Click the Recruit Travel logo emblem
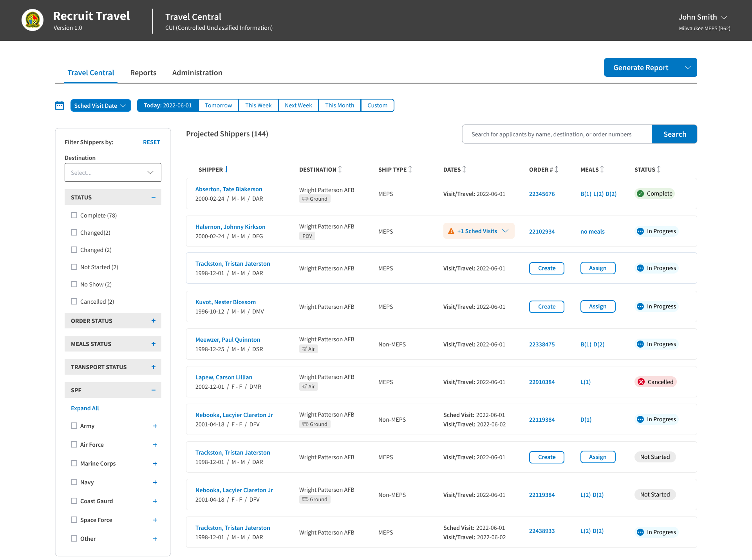 (x=33, y=20)
